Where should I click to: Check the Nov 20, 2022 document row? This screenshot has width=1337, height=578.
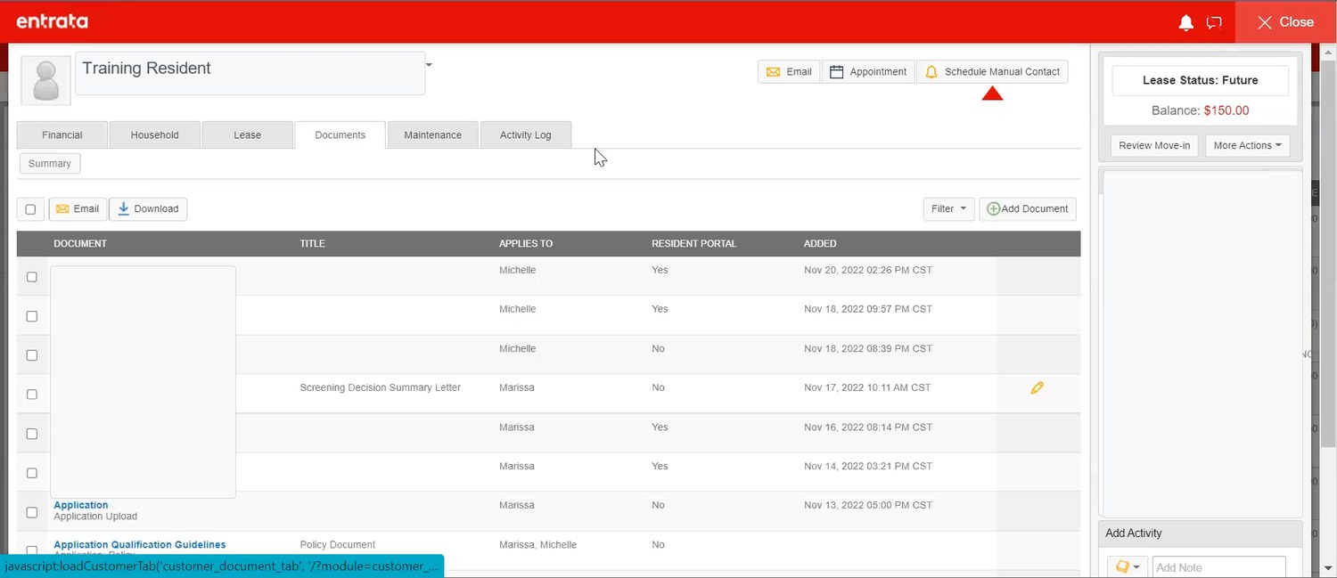(x=32, y=277)
